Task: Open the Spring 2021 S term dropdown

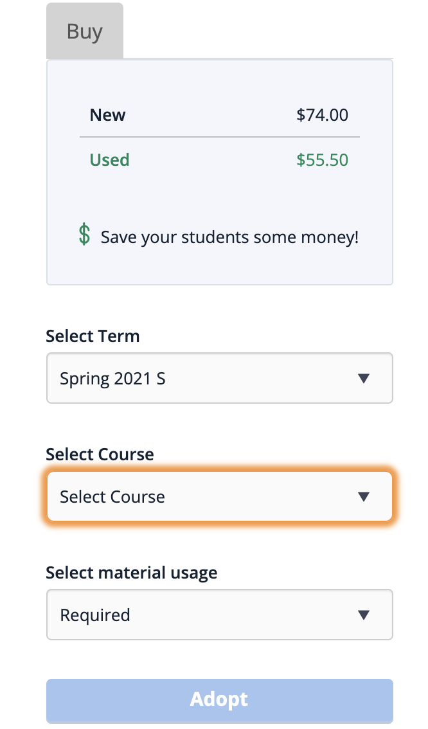Action: pyautogui.click(x=219, y=378)
